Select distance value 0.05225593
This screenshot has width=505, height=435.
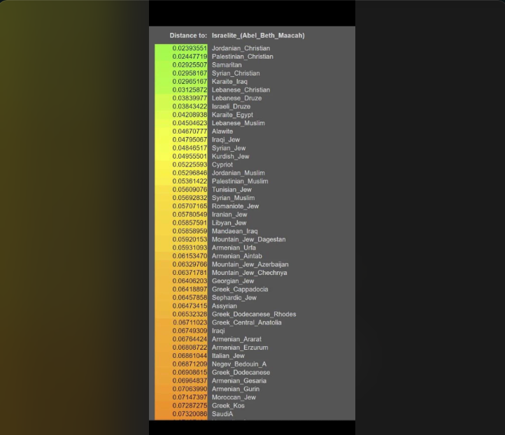coord(190,165)
